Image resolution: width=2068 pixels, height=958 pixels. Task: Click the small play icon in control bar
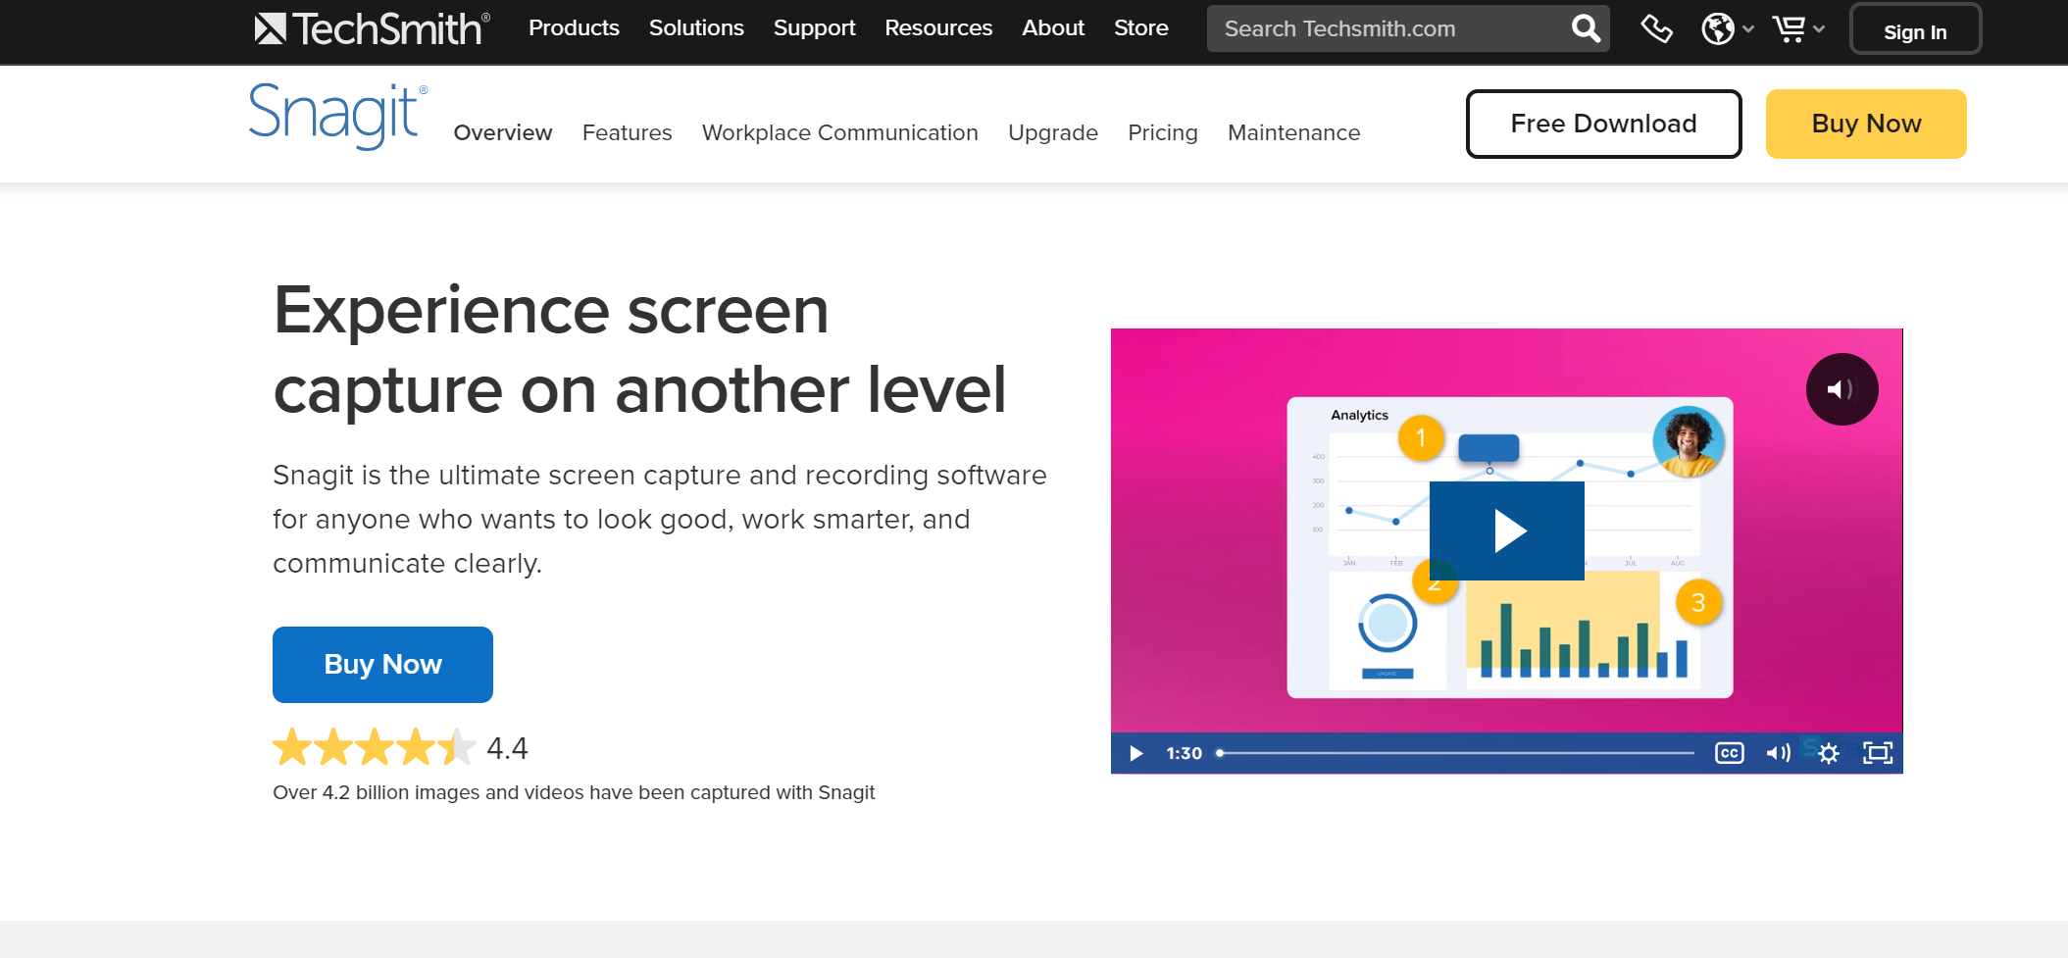pos(1135,753)
